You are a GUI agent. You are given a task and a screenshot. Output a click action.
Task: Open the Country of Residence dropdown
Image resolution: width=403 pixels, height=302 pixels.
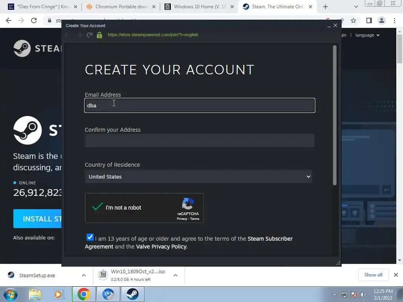[x=198, y=177]
